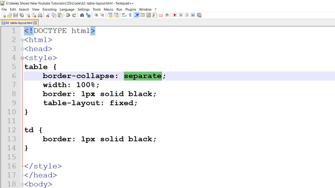The height and width of the screenshot is (188, 335).
Task: Toggle show all characters pilcrow icon
Action: click(x=130, y=15)
